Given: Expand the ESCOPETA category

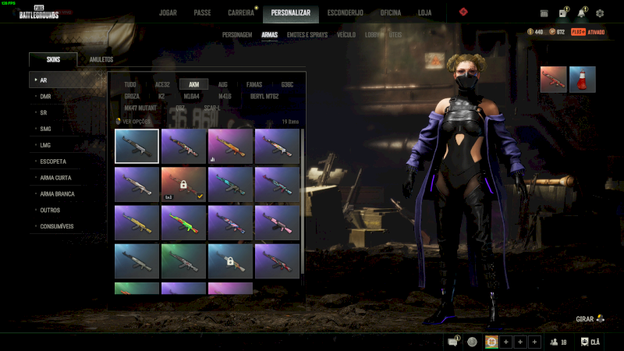Looking at the screenshot, I should (53, 161).
